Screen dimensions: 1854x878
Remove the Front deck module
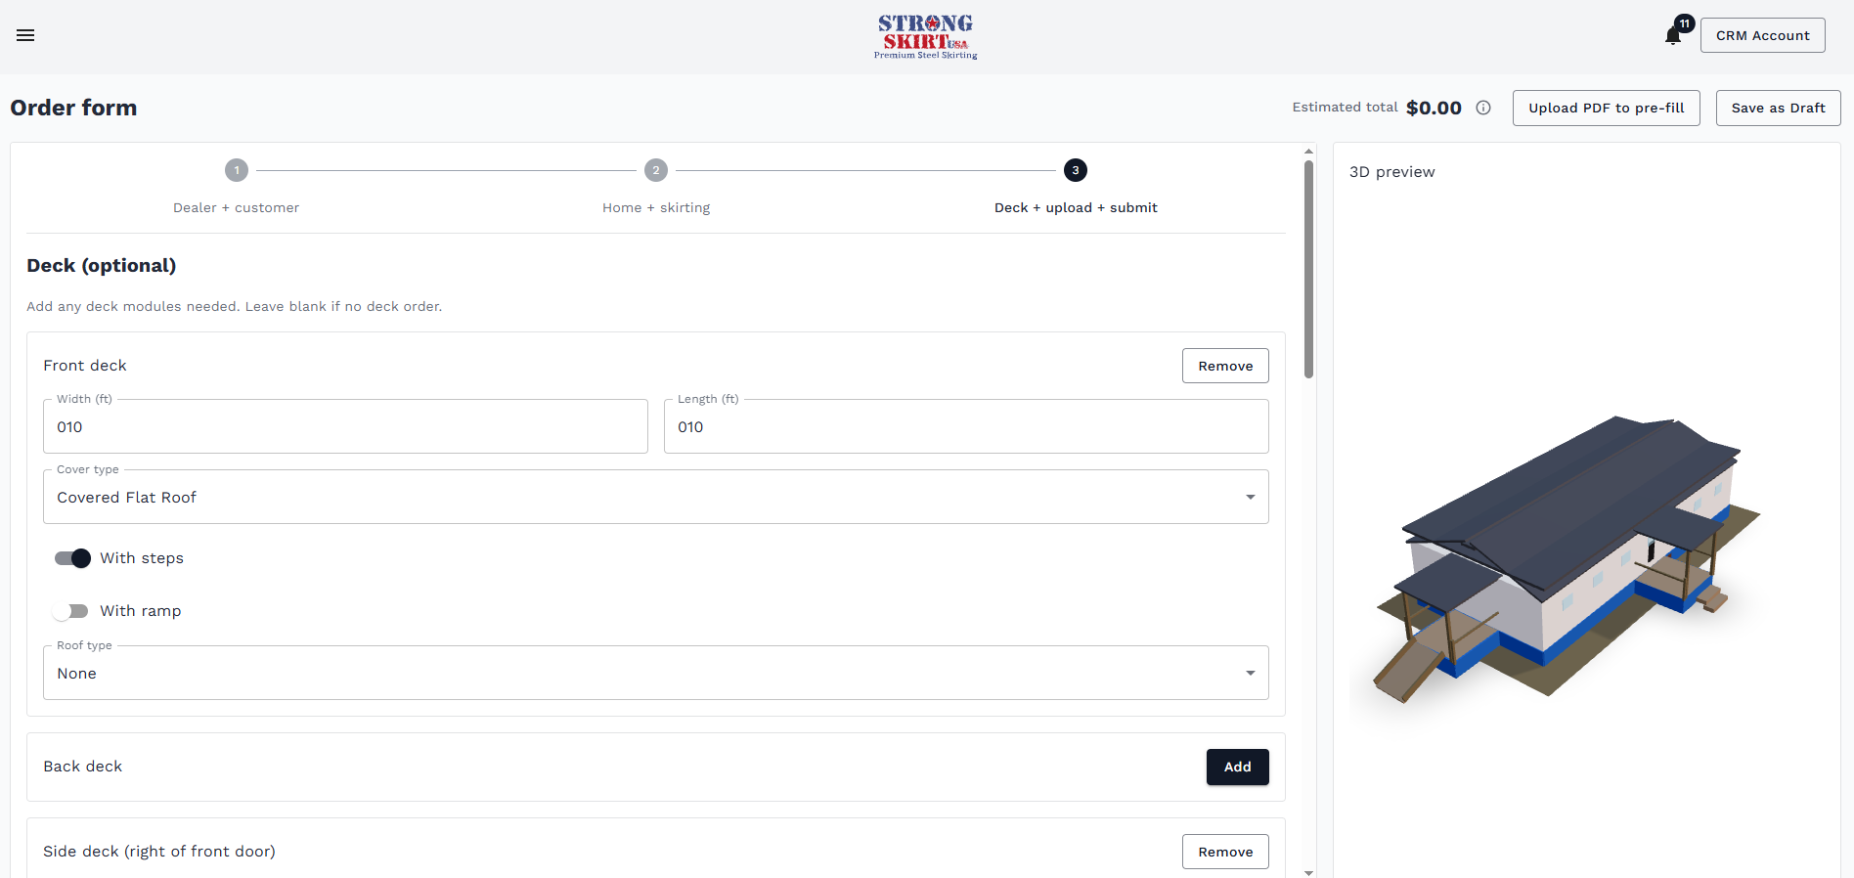1225,366
